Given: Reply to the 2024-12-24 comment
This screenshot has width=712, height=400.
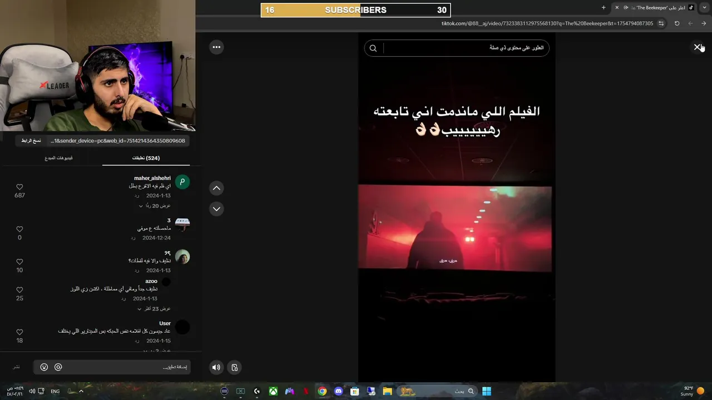Looking at the screenshot, I should (x=133, y=238).
